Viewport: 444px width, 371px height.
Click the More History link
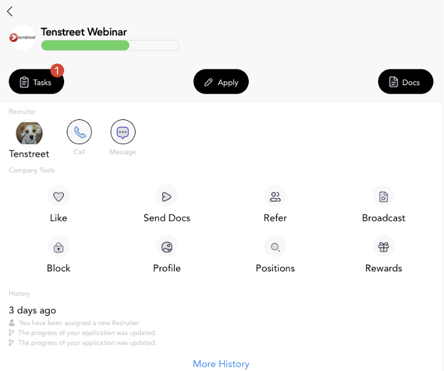(221, 364)
